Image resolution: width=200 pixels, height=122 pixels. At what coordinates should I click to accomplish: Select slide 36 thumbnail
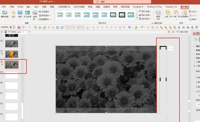[12, 44]
